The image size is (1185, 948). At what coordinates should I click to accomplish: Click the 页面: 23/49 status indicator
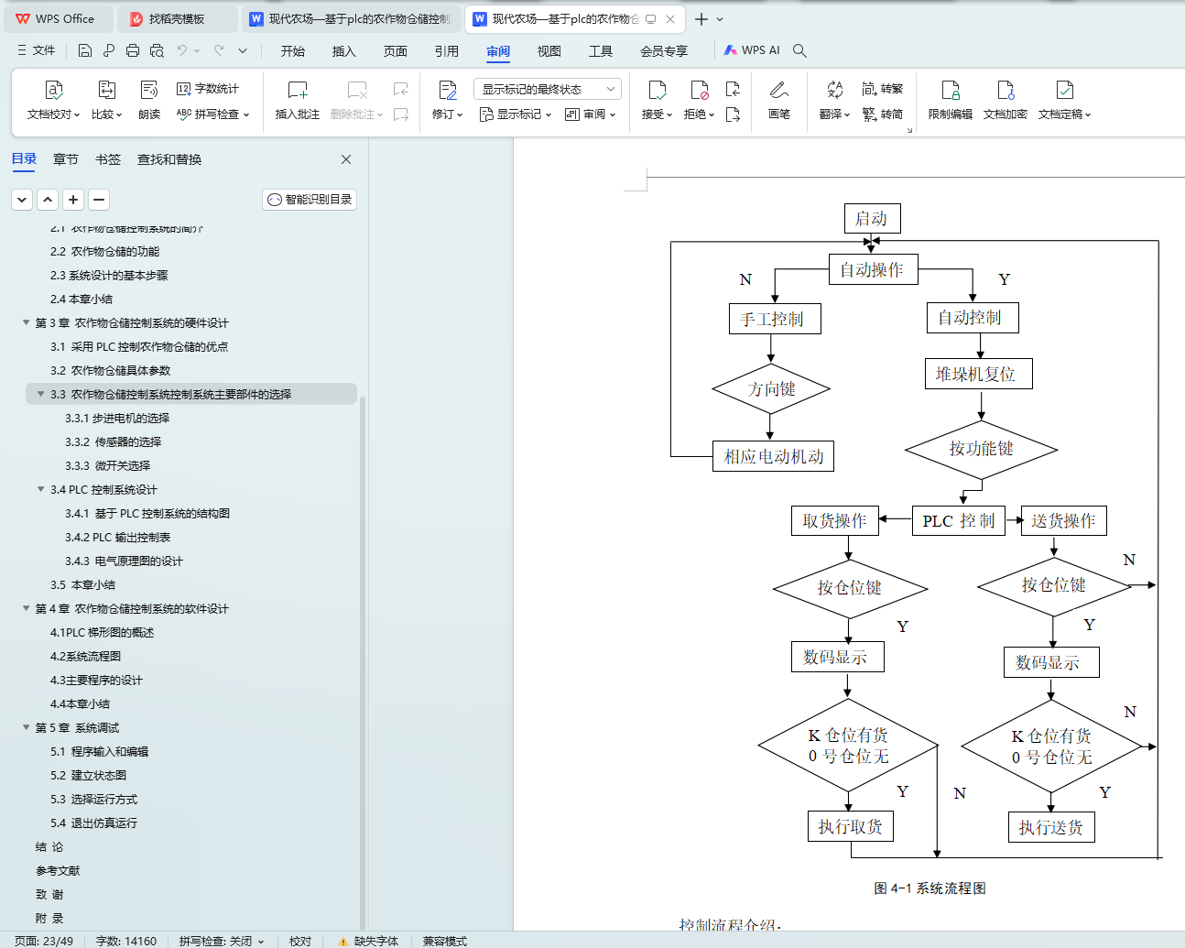(x=44, y=941)
